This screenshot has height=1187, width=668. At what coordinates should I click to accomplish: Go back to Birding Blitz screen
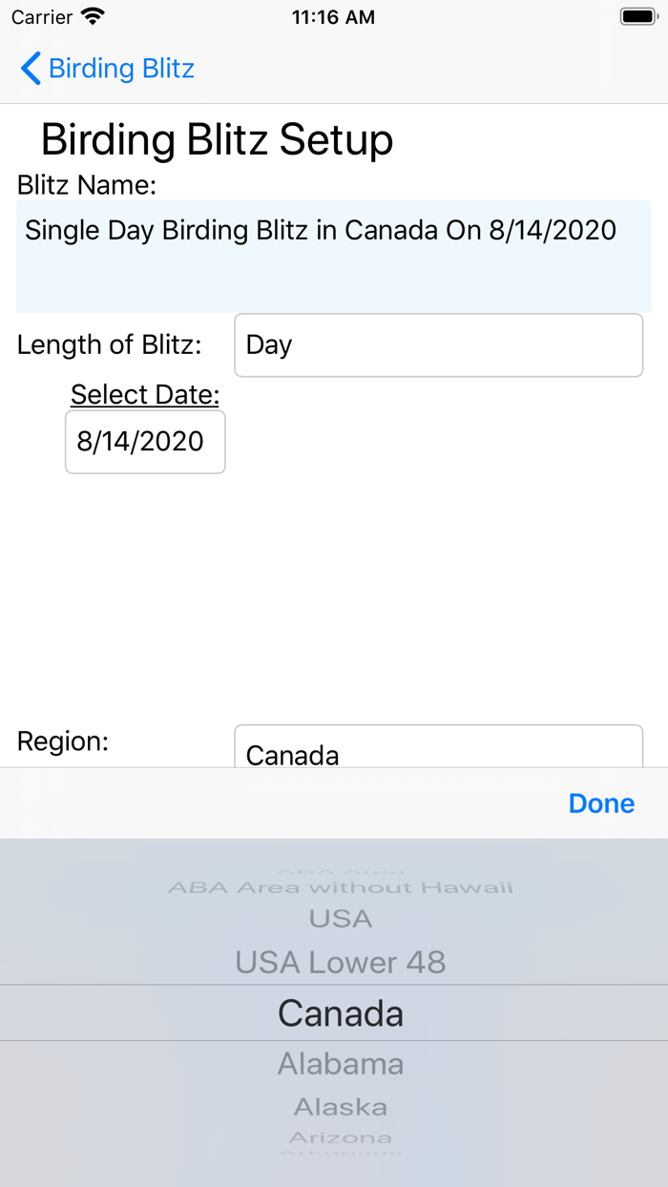[x=120, y=69]
